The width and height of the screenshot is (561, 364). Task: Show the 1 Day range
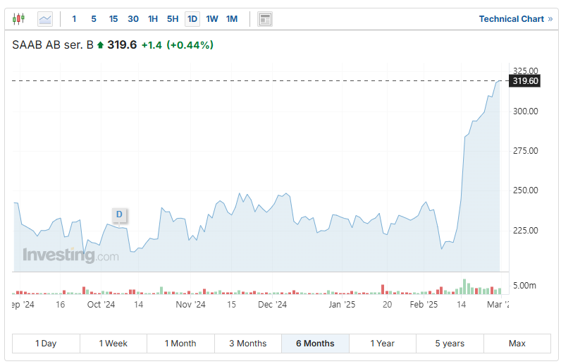46,344
